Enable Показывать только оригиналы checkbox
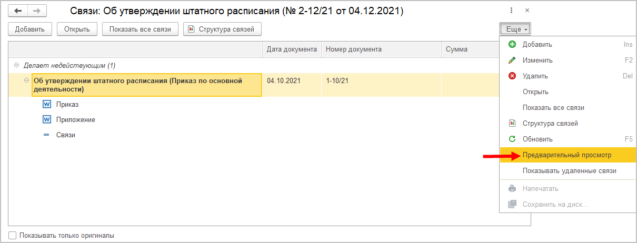The height and width of the screenshot is (243, 637). tap(13, 236)
